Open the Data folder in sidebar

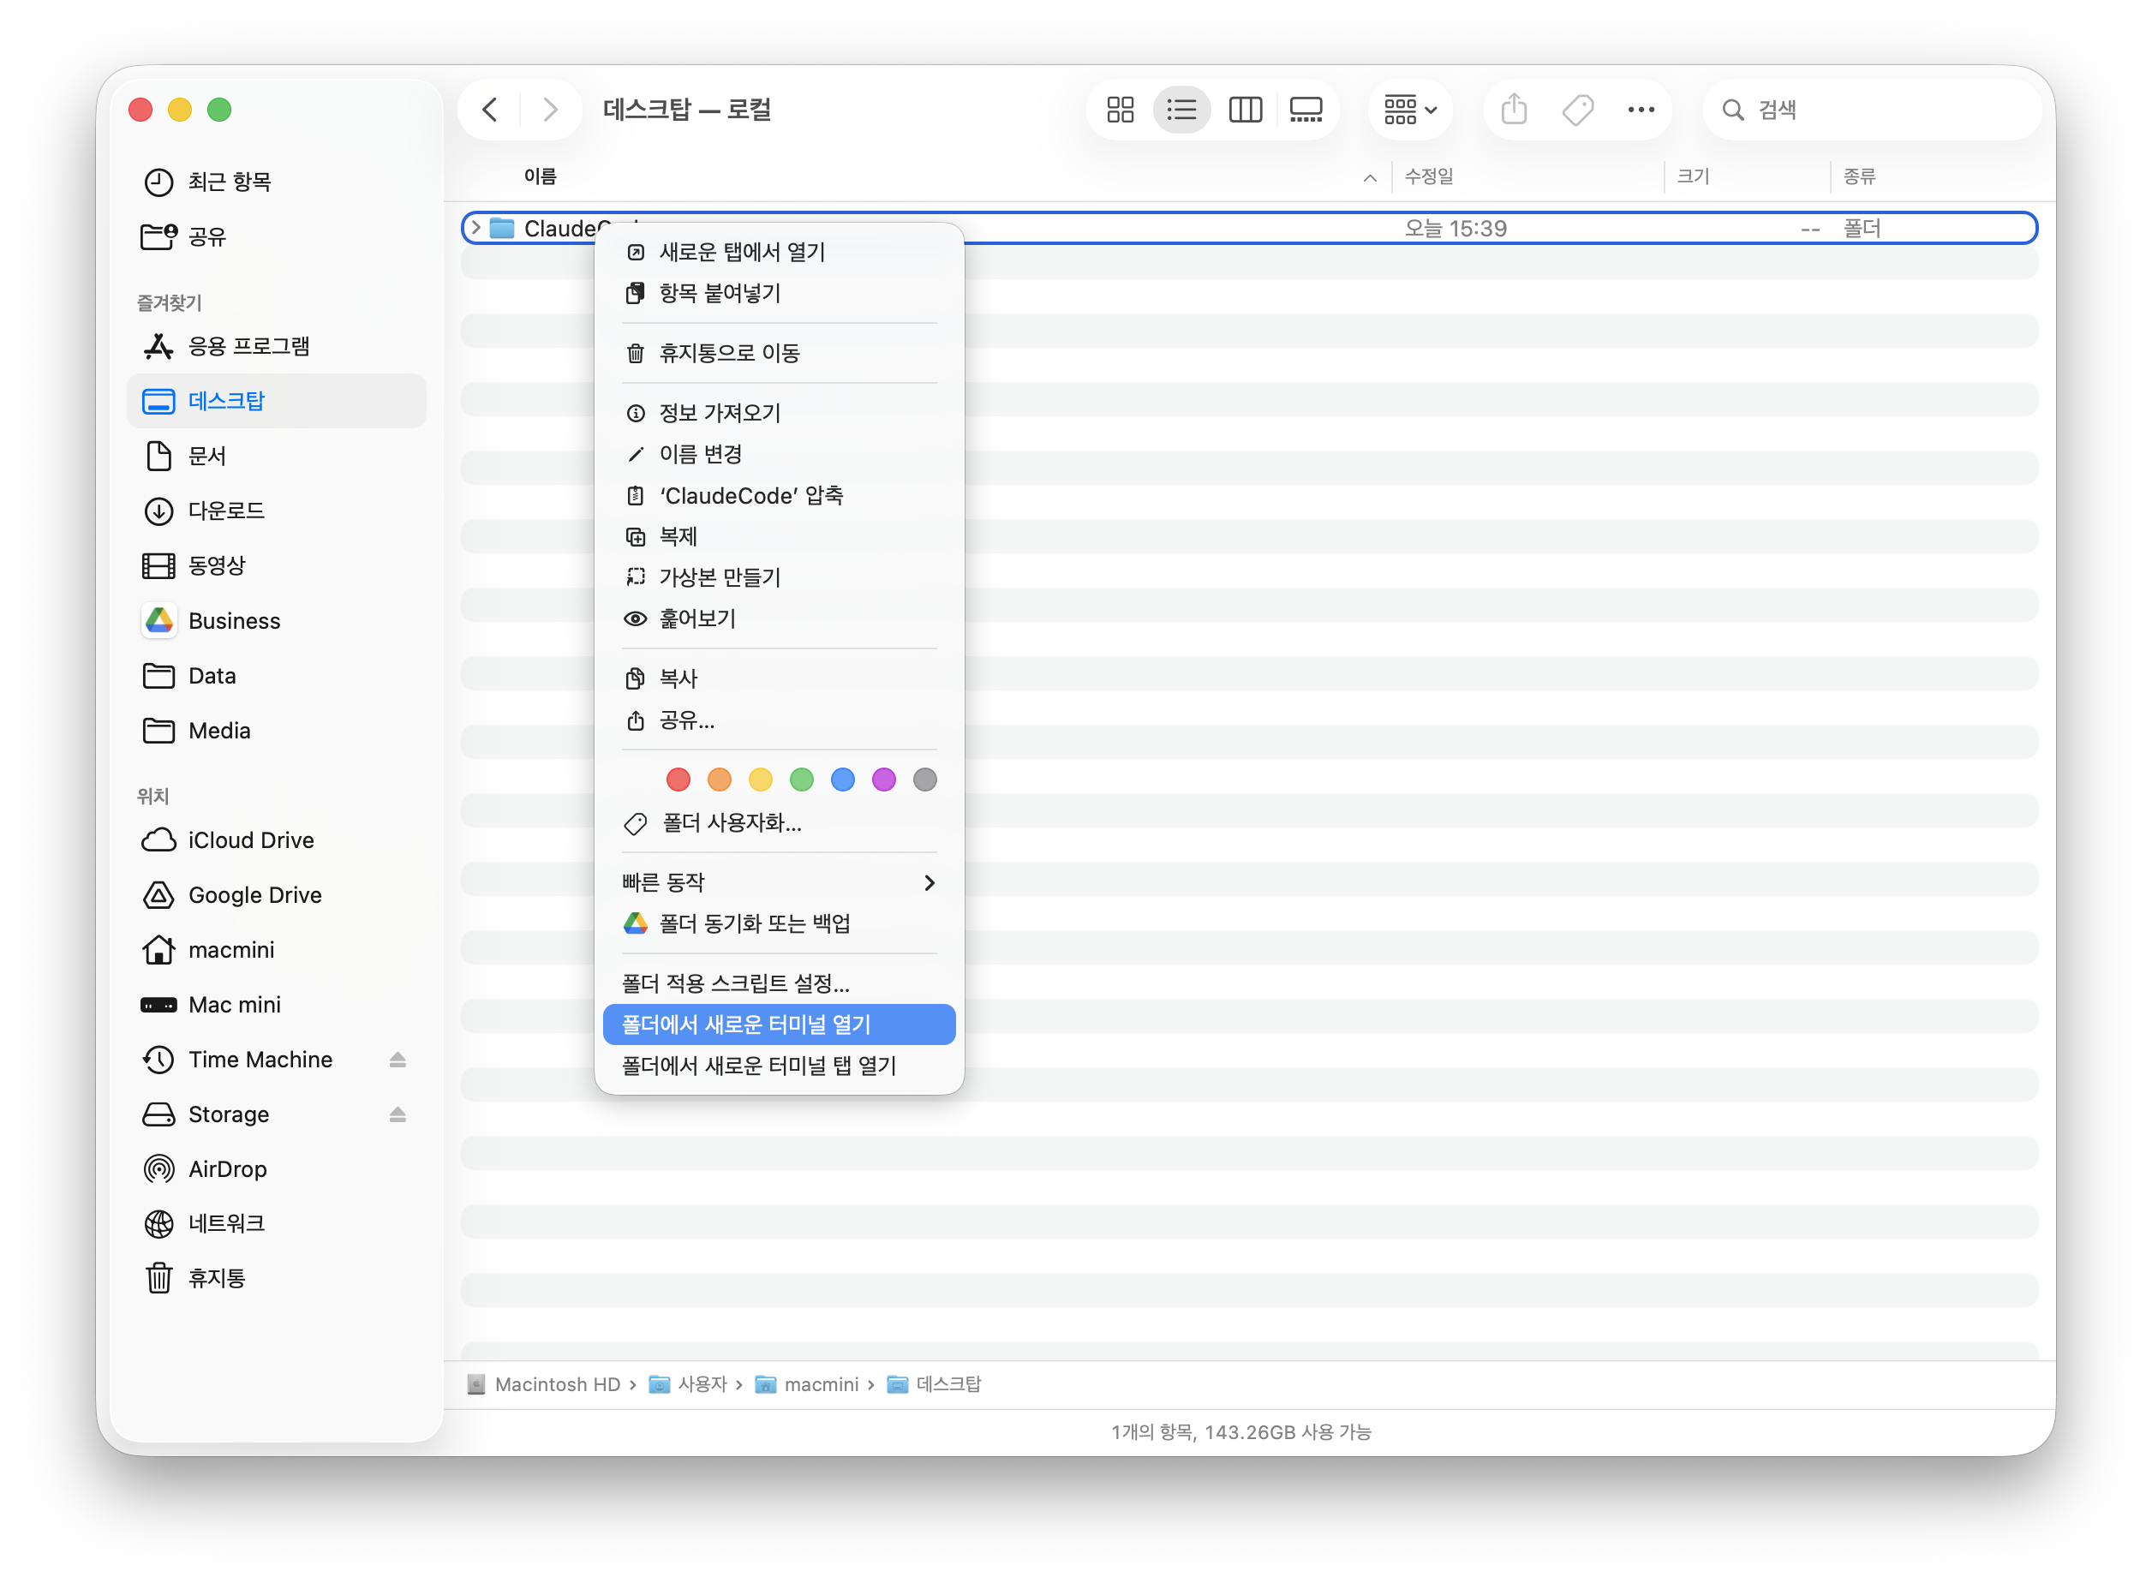pyautogui.click(x=276, y=676)
